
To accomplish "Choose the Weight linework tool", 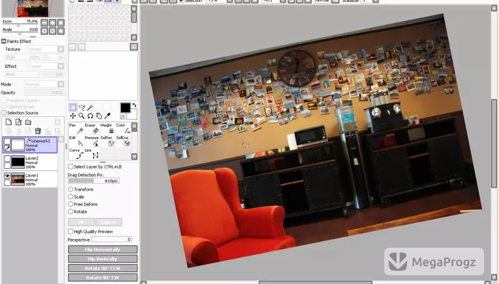I will (x=107, y=129).
